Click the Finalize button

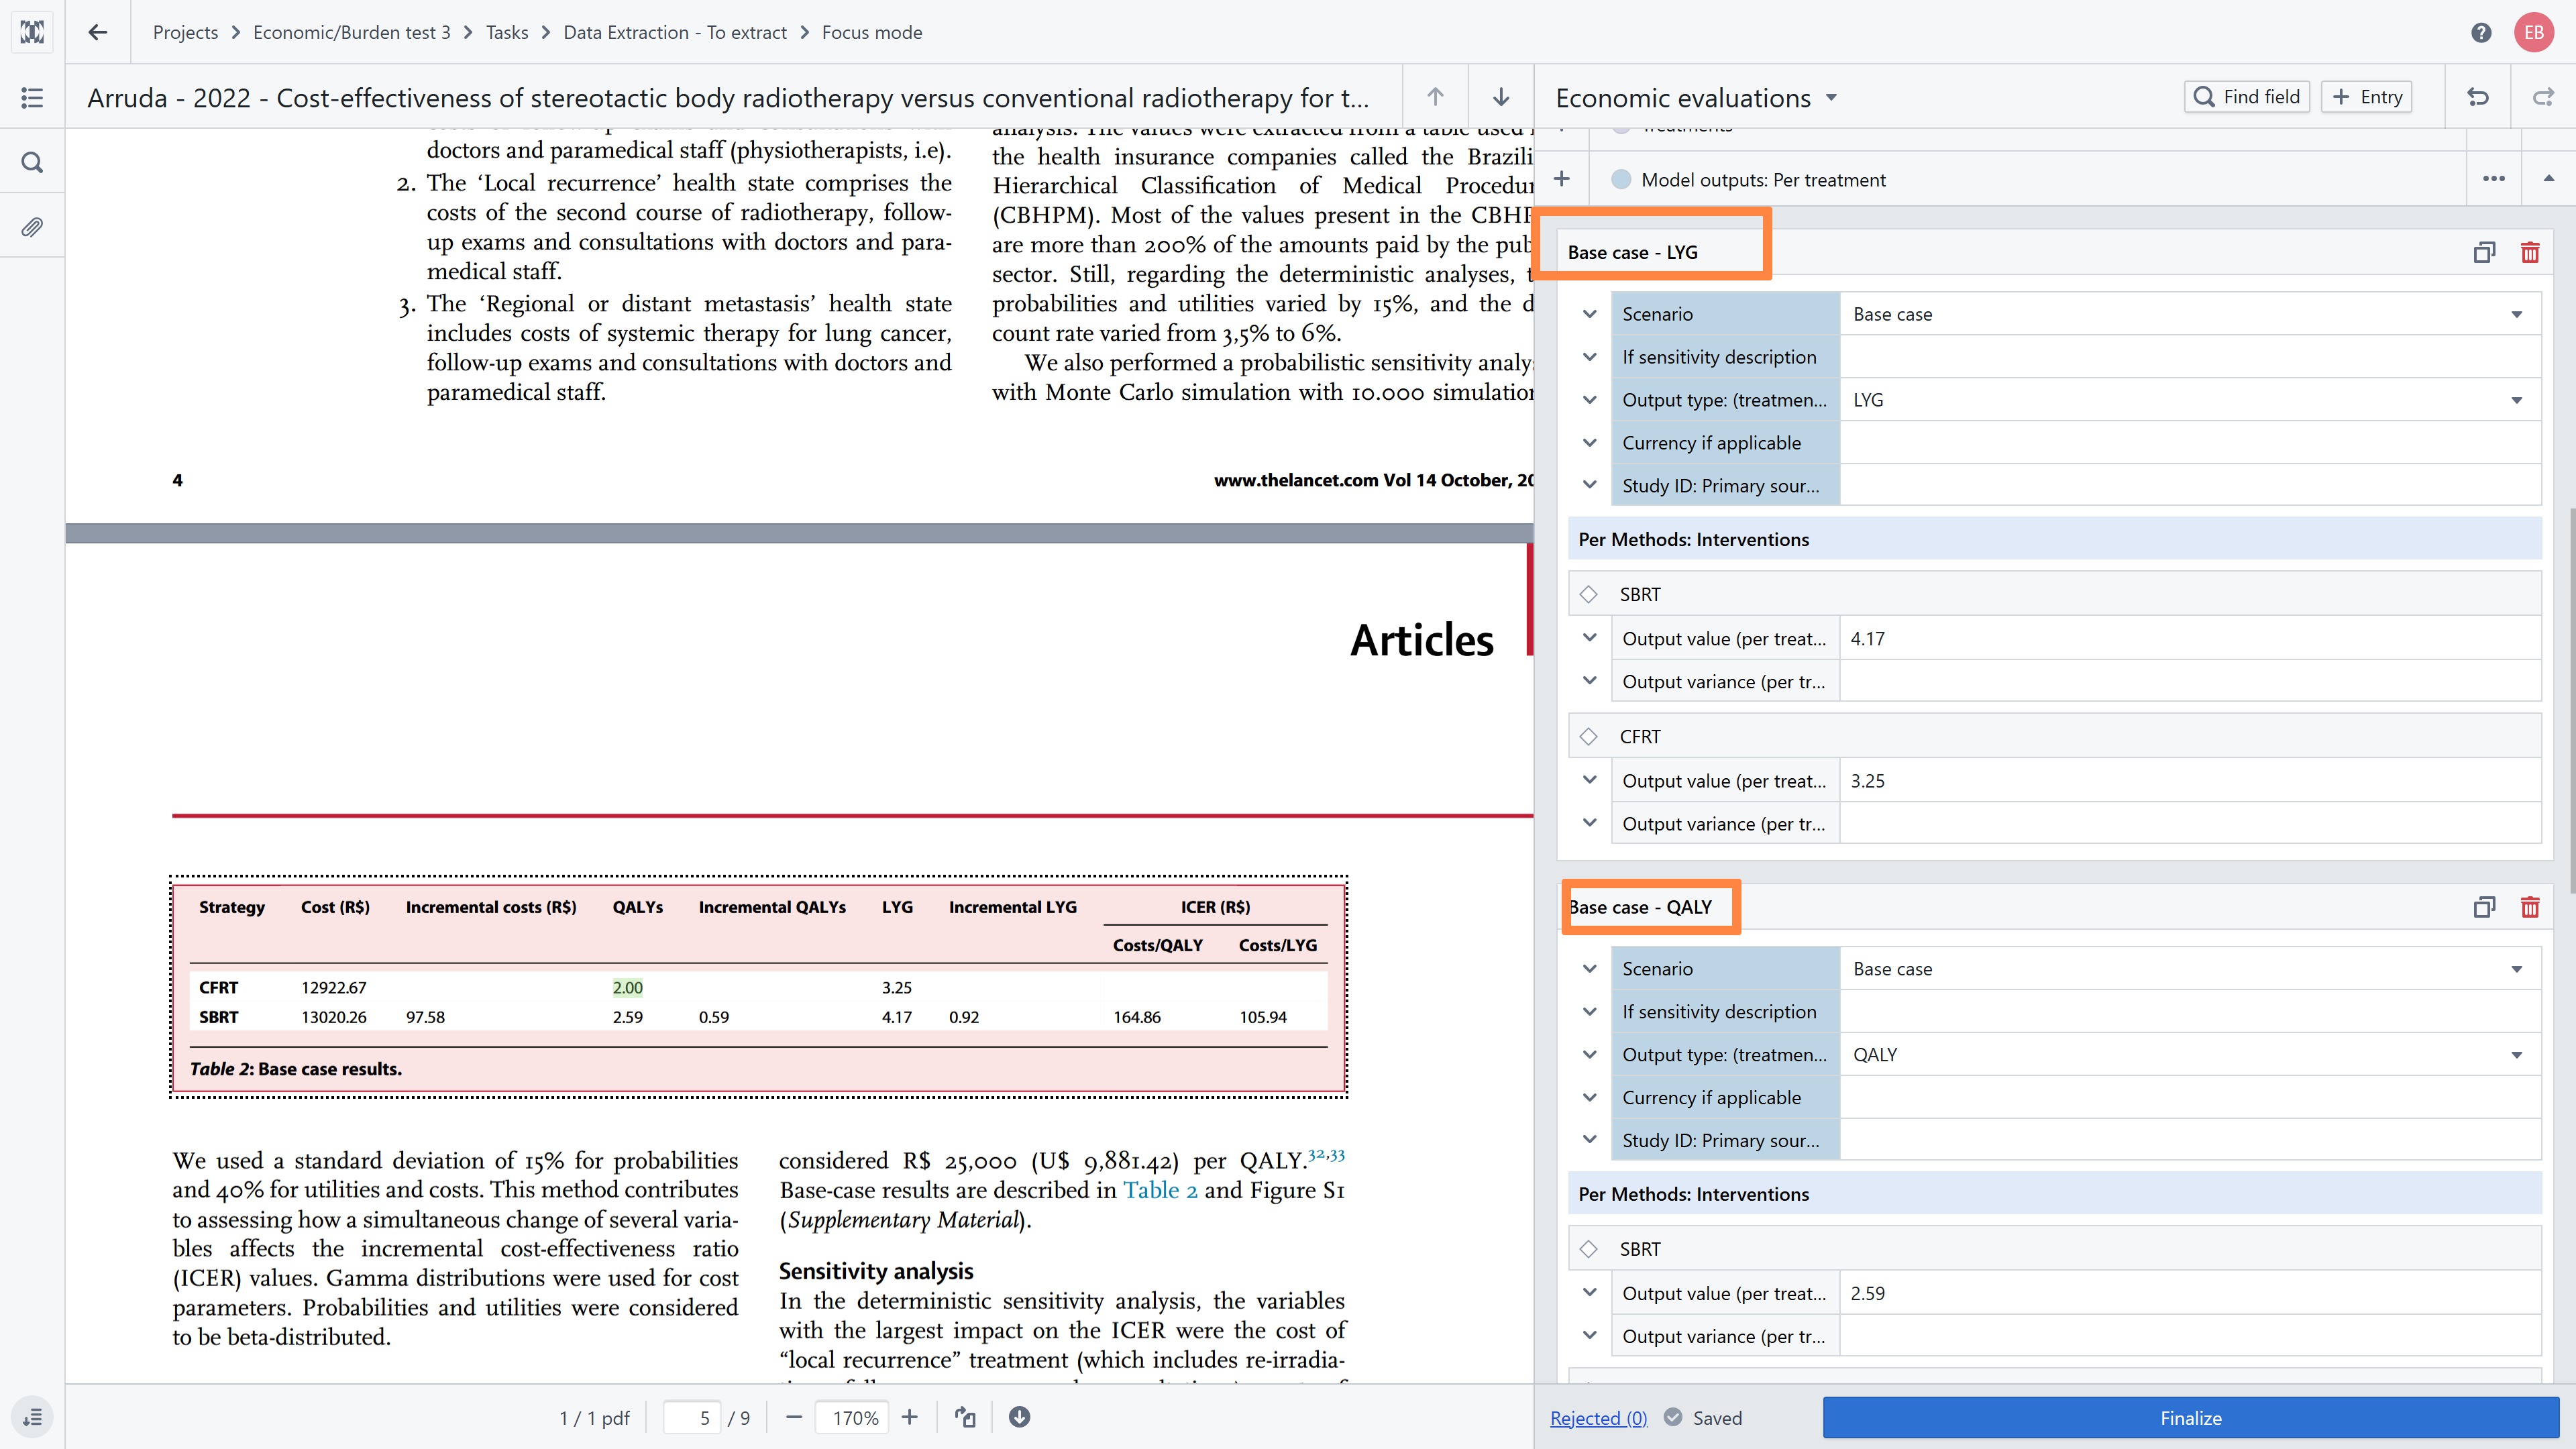2190,1418
